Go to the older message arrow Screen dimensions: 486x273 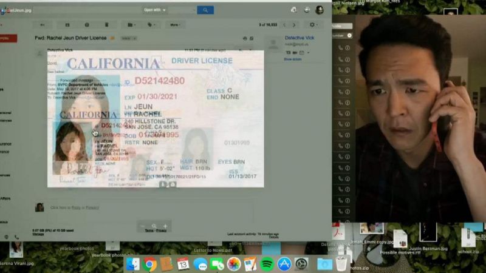point(294,25)
